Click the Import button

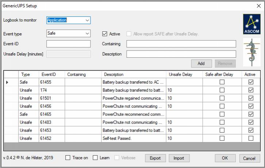[178, 158]
